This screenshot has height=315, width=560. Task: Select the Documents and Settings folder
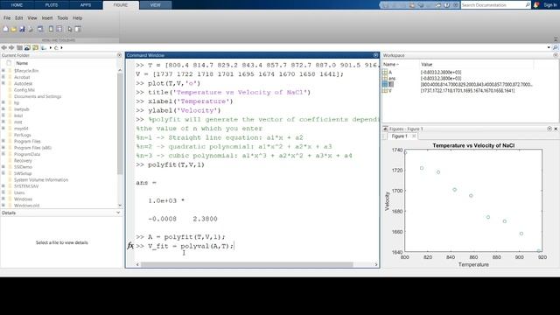pos(38,96)
